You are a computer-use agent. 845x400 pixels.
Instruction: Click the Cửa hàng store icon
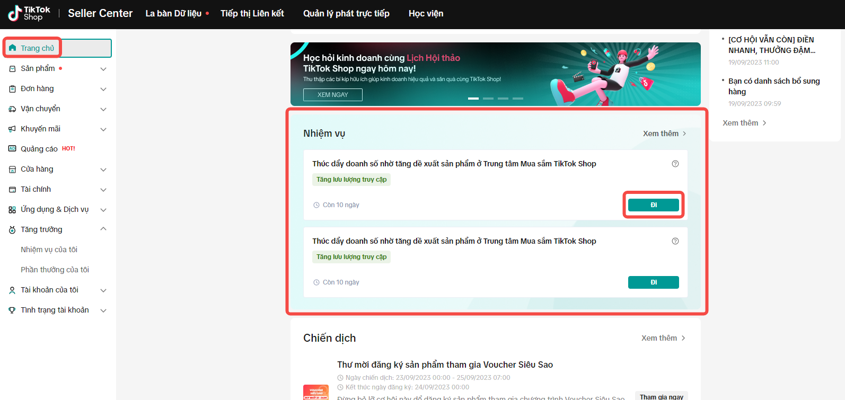[12, 170]
